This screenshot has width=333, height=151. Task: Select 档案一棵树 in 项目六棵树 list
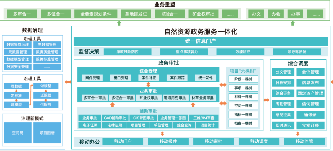[243, 123]
